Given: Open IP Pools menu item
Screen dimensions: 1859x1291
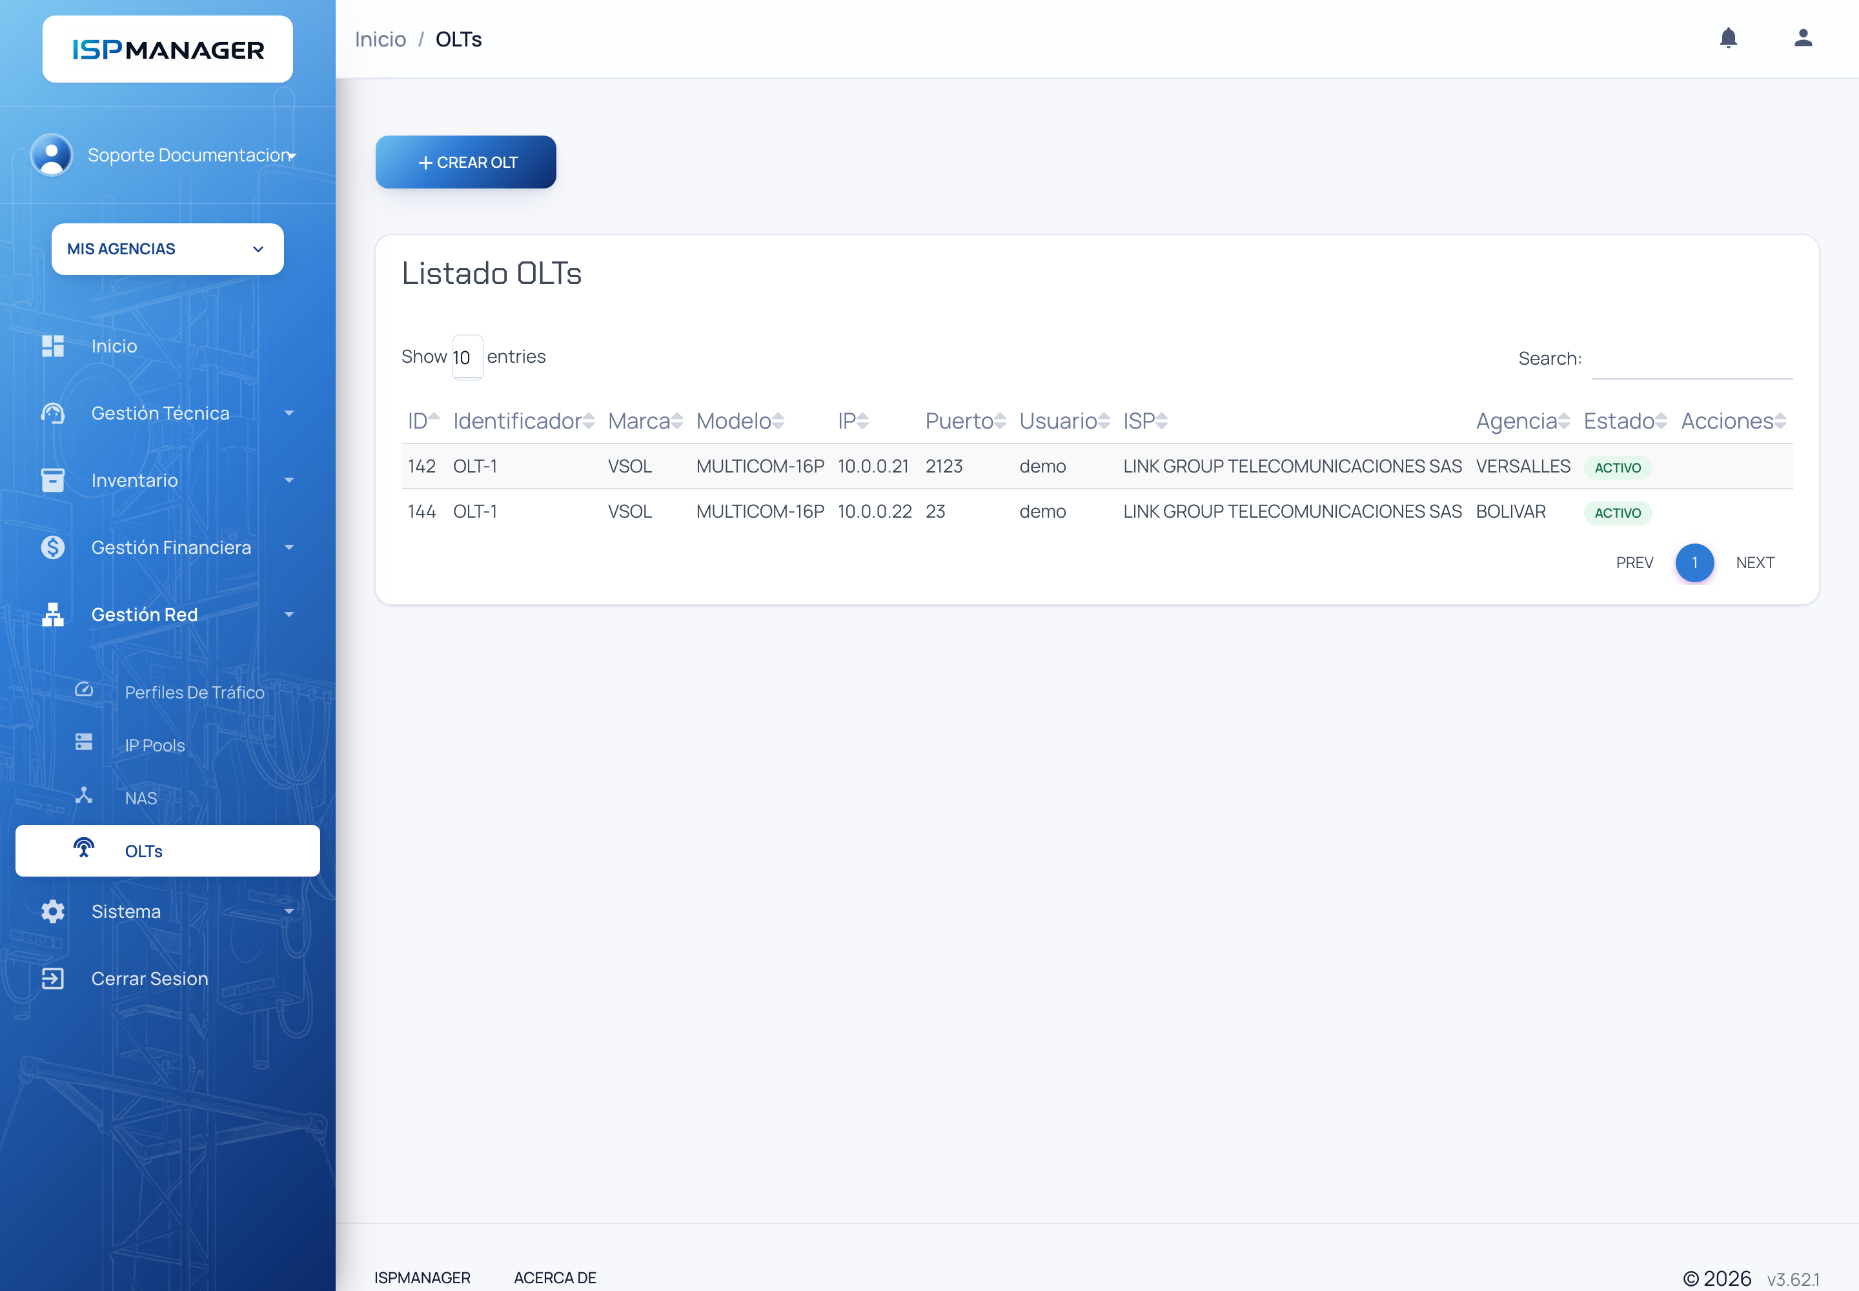Looking at the screenshot, I should tap(154, 746).
